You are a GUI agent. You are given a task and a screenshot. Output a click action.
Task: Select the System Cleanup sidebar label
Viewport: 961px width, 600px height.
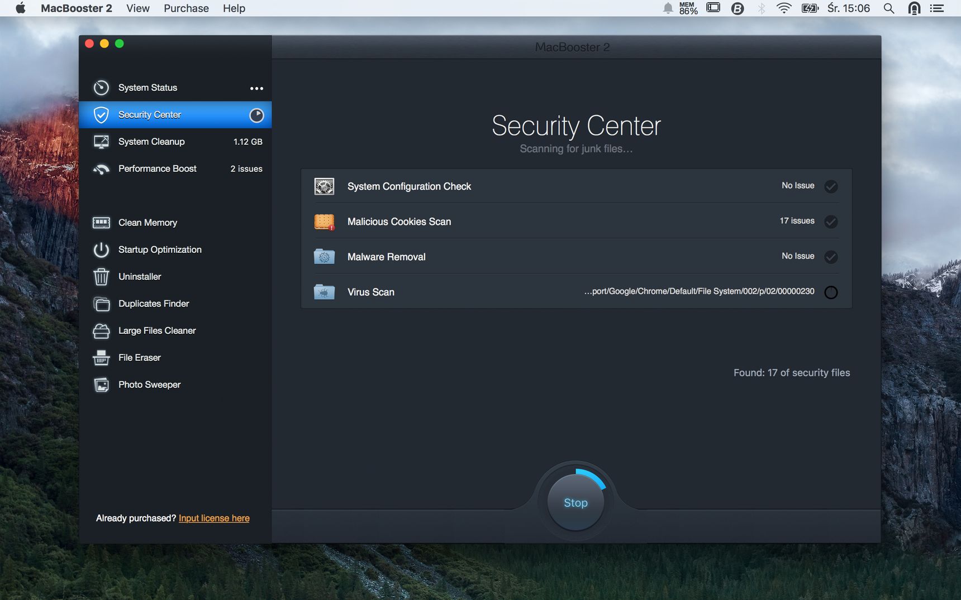[x=151, y=142]
